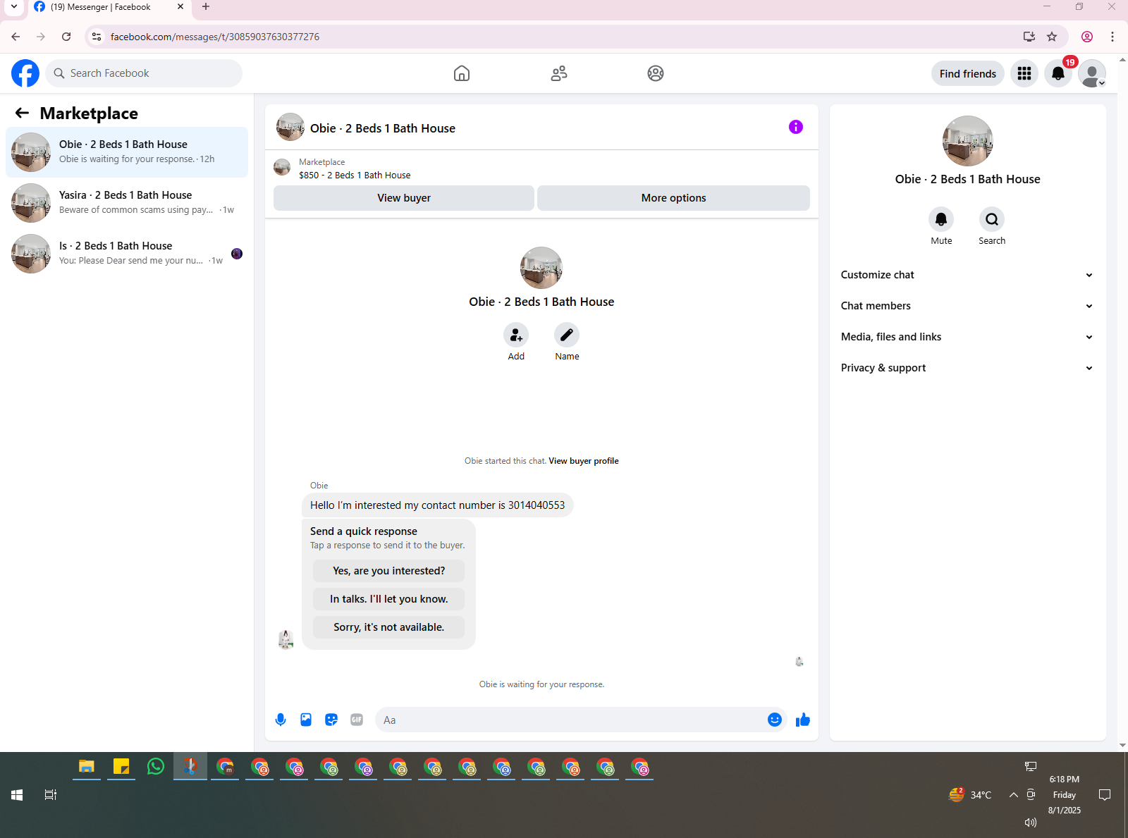Click the More options button
Viewport: 1128px width, 838px height.
(x=673, y=198)
